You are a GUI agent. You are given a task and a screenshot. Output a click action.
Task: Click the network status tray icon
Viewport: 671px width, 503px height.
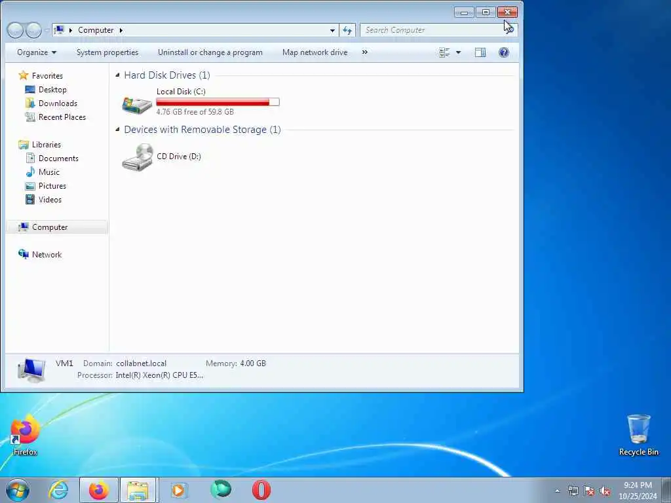pos(573,491)
